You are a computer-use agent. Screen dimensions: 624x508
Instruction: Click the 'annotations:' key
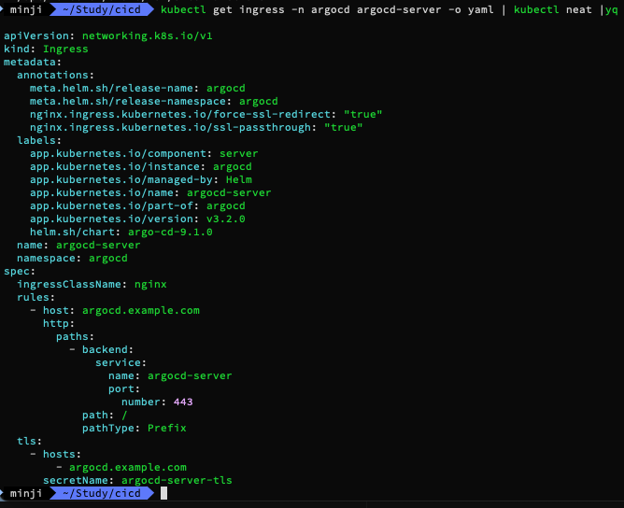[x=55, y=76]
